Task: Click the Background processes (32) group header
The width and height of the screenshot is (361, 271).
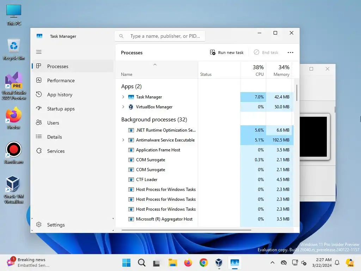Action: [x=154, y=120]
